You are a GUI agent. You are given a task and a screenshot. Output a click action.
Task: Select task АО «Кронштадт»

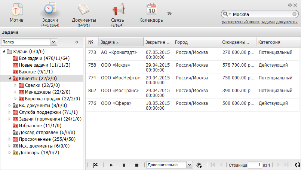[119, 52]
